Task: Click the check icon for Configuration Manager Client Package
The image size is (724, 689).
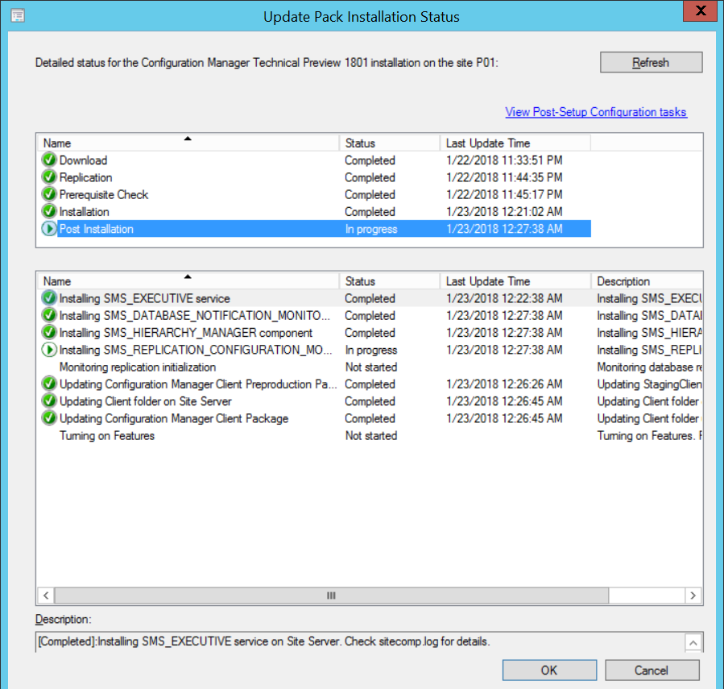Action: [49, 417]
